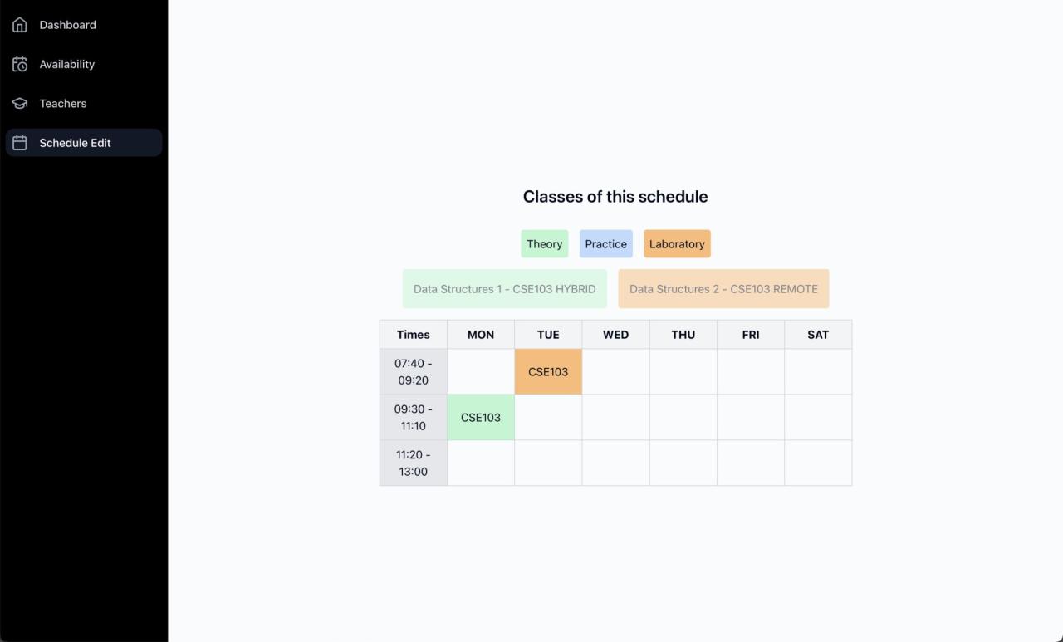Click the 11:20 - 13:00 time row header
Screen dimensions: 1063x642
pyautogui.click(x=414, y=463)
